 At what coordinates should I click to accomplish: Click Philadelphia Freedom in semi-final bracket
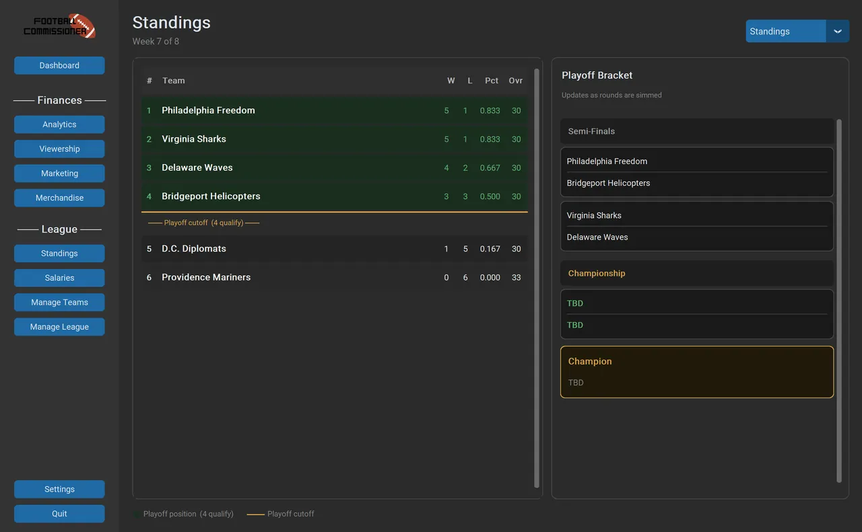[607, 161]
